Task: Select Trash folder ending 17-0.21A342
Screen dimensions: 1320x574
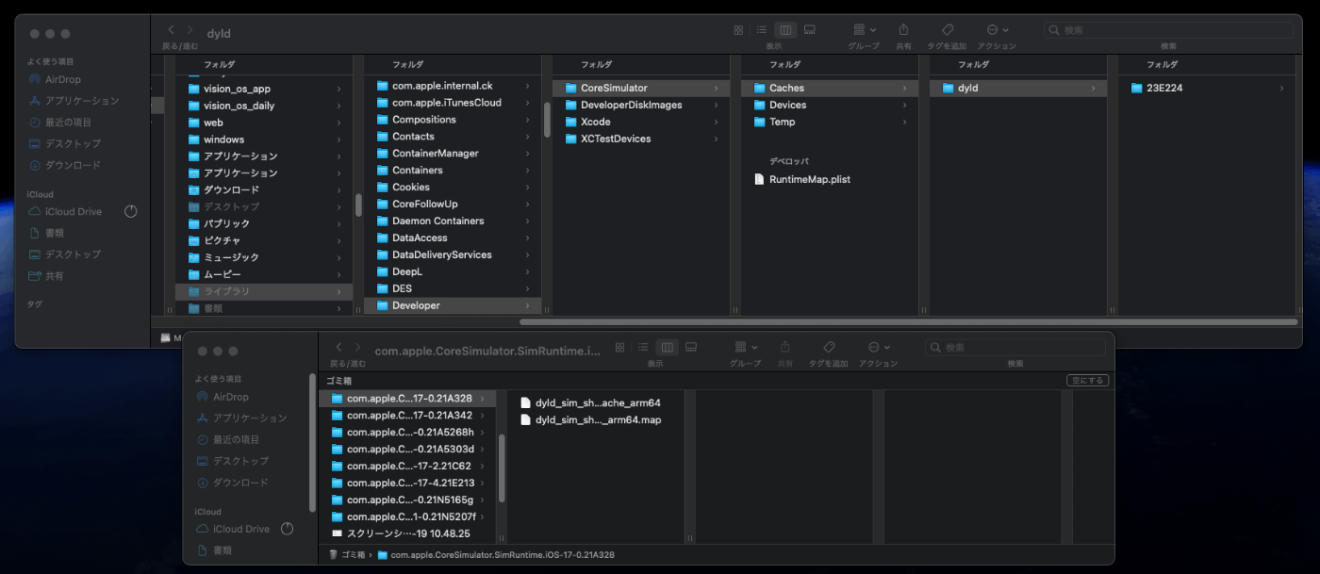Action: click(x=408, y=415)
